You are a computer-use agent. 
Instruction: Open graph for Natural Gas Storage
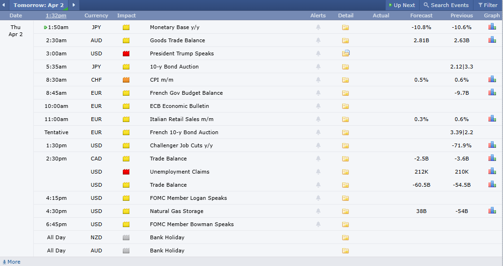coord(492,211)
